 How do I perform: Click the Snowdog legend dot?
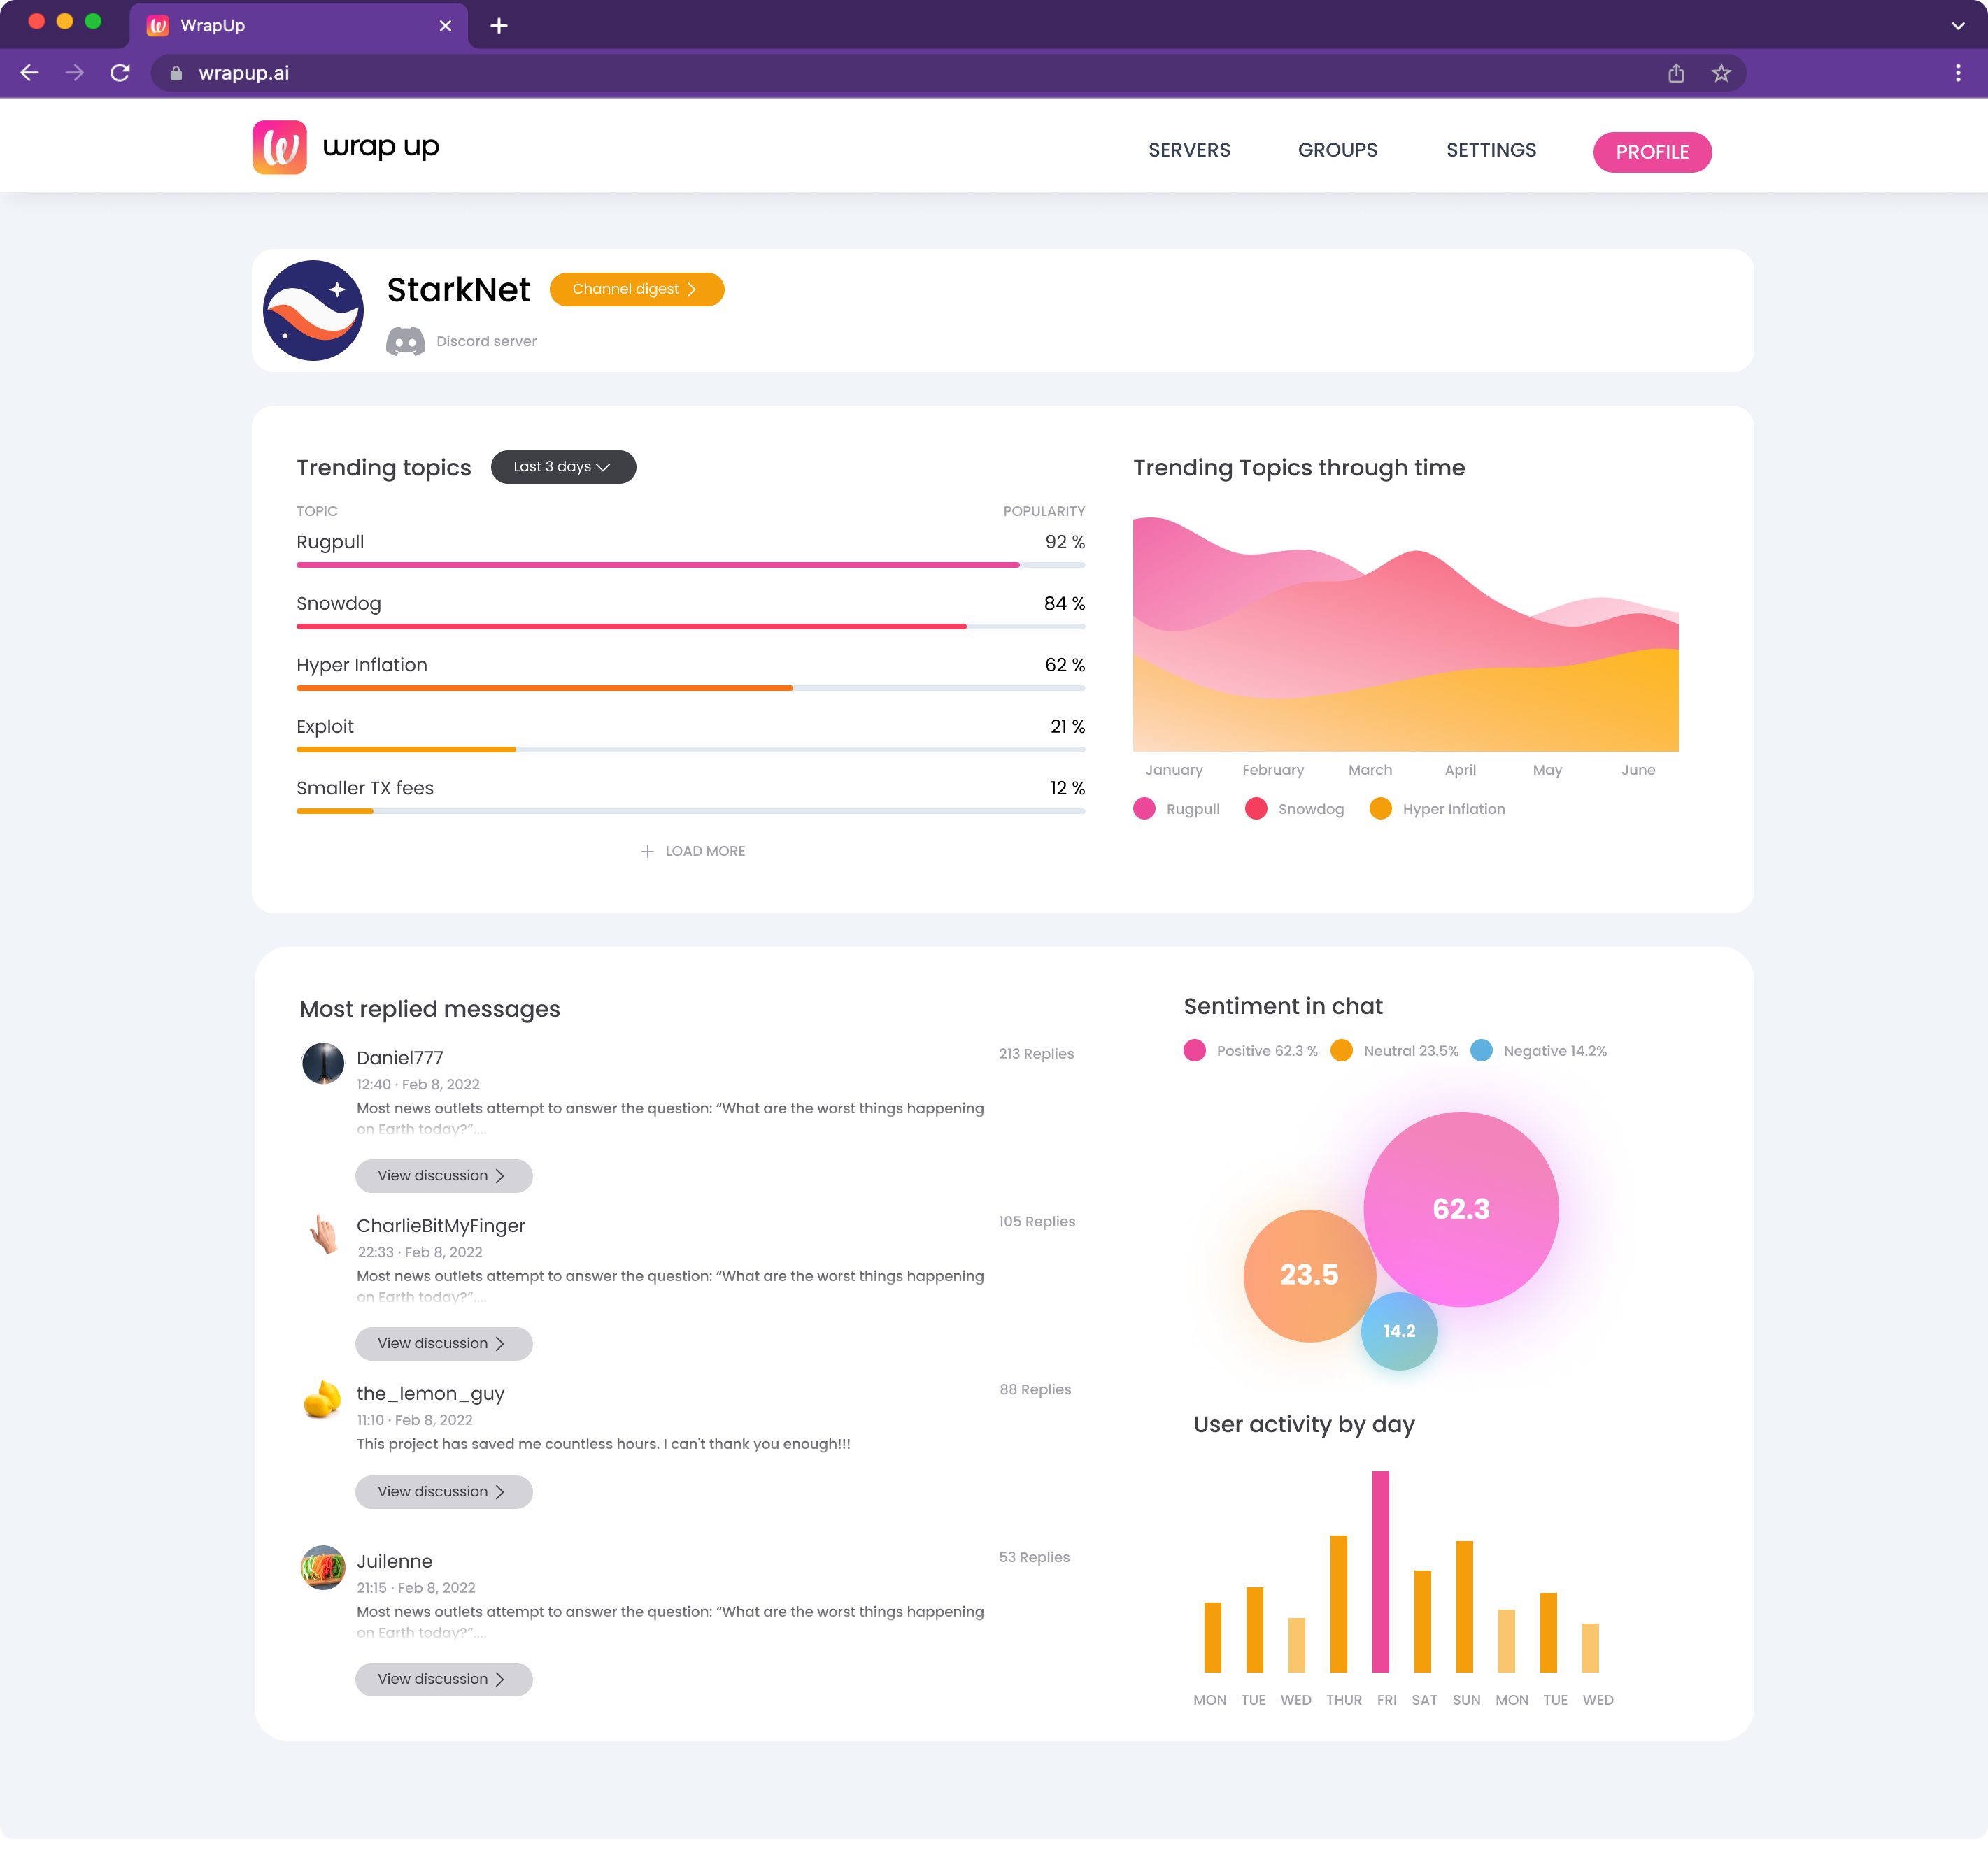pos(1256,808)
